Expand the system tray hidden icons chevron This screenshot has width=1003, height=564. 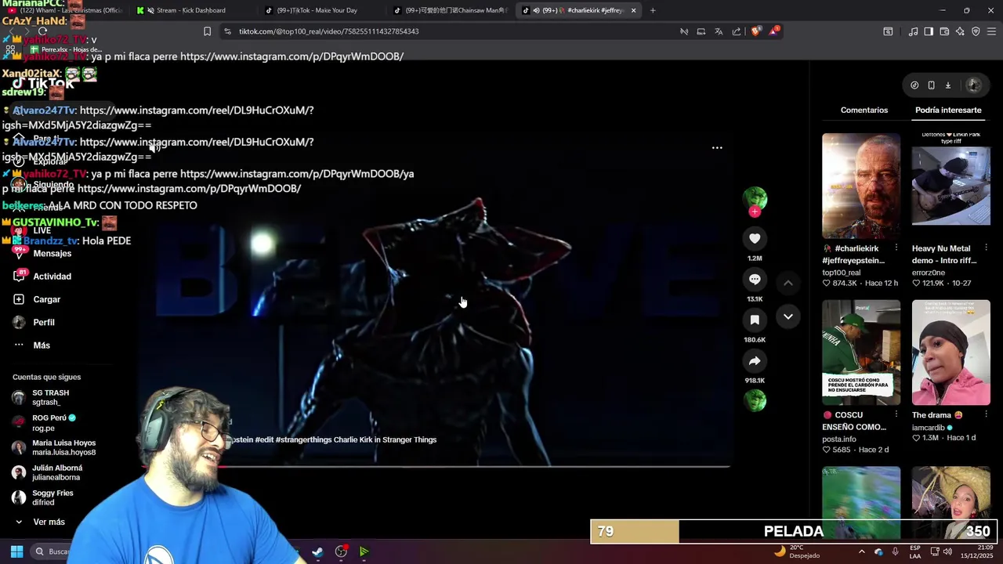pyautogui.click(x=861, y=551)
